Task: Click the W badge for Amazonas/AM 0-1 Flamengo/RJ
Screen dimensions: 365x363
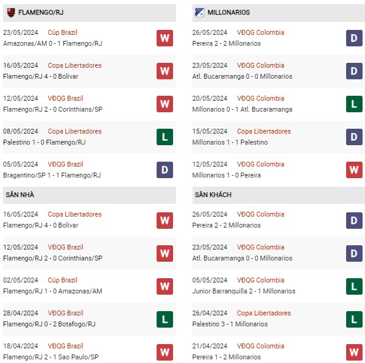Action: click(x=165, y=38)
